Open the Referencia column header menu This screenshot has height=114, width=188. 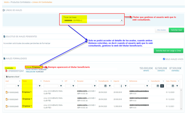click(x=148, y=81)
